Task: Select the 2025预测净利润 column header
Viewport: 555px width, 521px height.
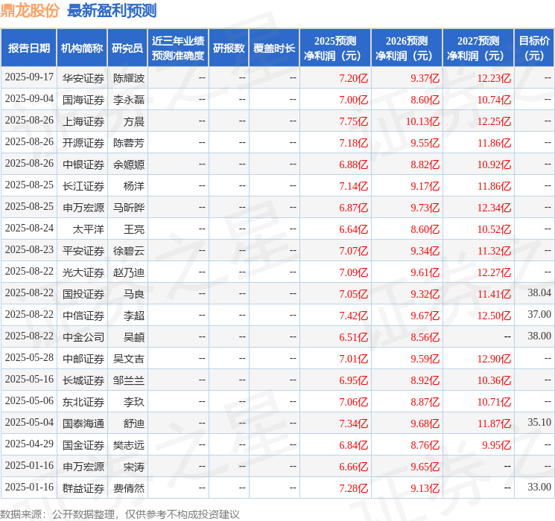Action: click(335, 48)
